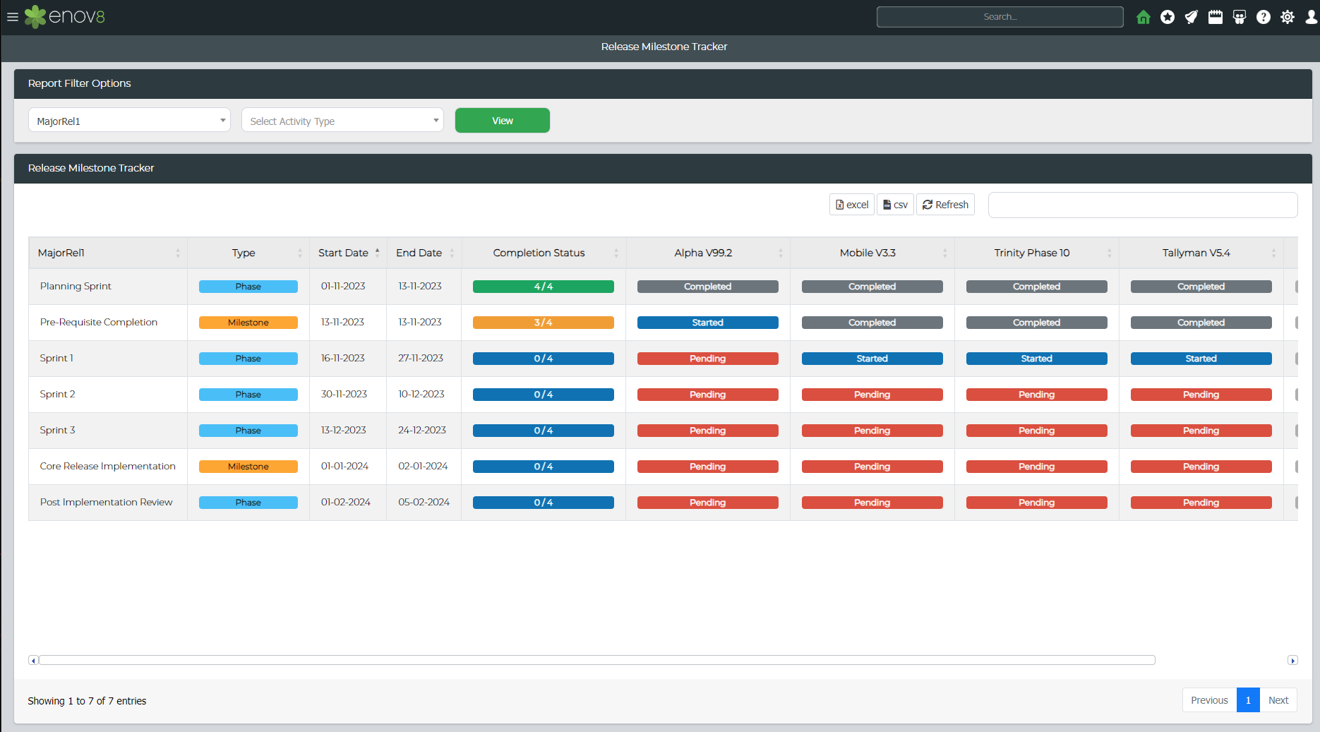This screenshot has width=1320, height=732.
Task: Sort by the MajorRel1 column header
Action: 108,253
